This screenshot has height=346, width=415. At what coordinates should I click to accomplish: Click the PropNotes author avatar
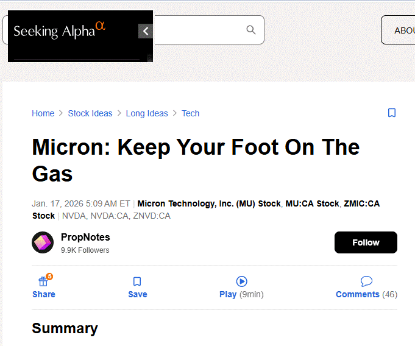point(43,242)
